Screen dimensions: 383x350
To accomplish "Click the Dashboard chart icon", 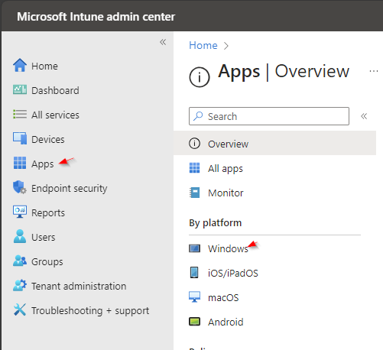I will tap(20, 89).
